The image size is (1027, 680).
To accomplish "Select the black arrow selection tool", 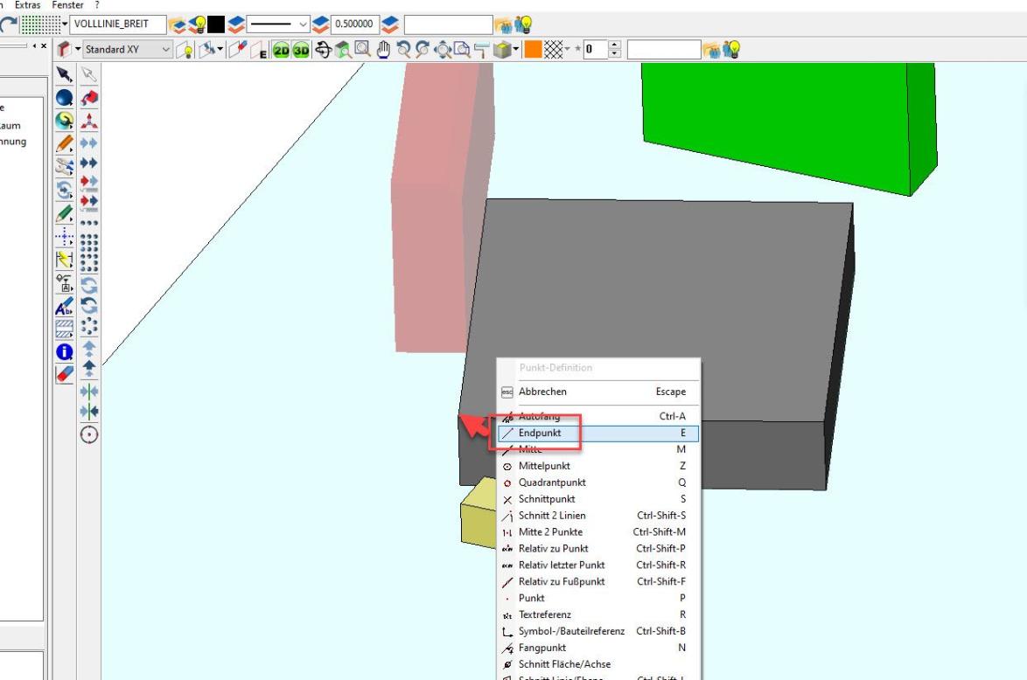I will pyautogui.click(x=65, y=74).
